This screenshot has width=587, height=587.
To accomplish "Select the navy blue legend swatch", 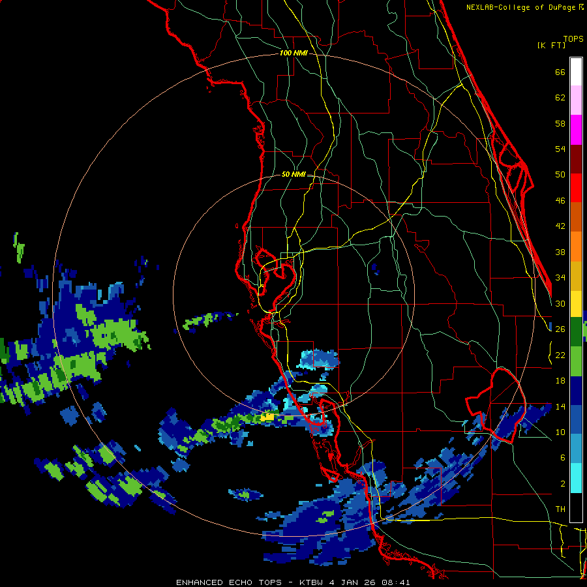I will (x=576, y=391).
